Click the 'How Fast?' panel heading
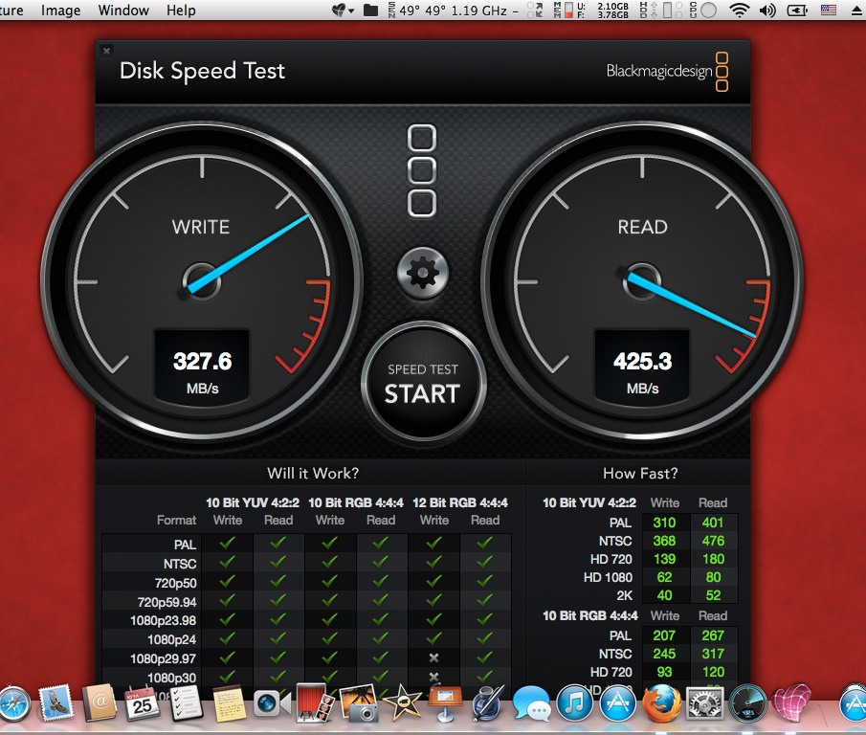The width and height of the screenshot is (866, 735). point(640,473)
